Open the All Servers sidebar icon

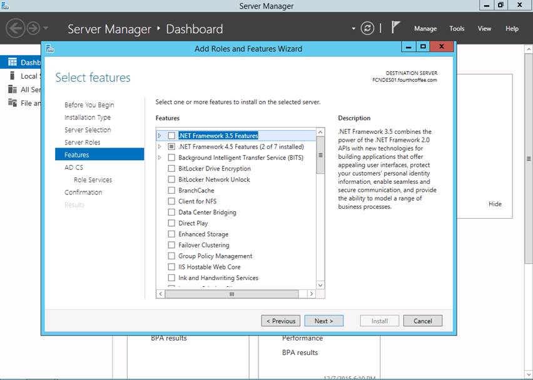point(13,89)
